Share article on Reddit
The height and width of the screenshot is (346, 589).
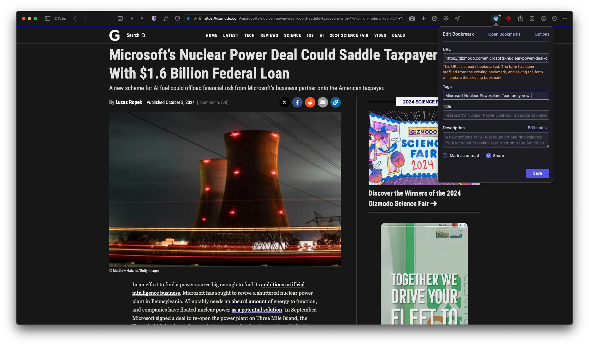[310, 102]
